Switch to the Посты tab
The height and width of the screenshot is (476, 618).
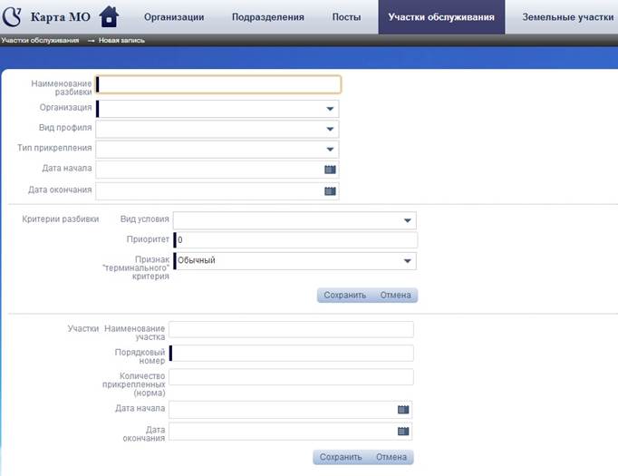pos(346,17)
